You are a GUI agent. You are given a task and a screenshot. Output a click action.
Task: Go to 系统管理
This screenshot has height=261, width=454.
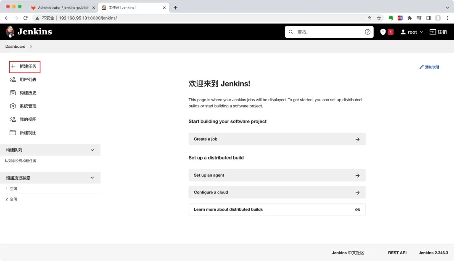[23, 106]
